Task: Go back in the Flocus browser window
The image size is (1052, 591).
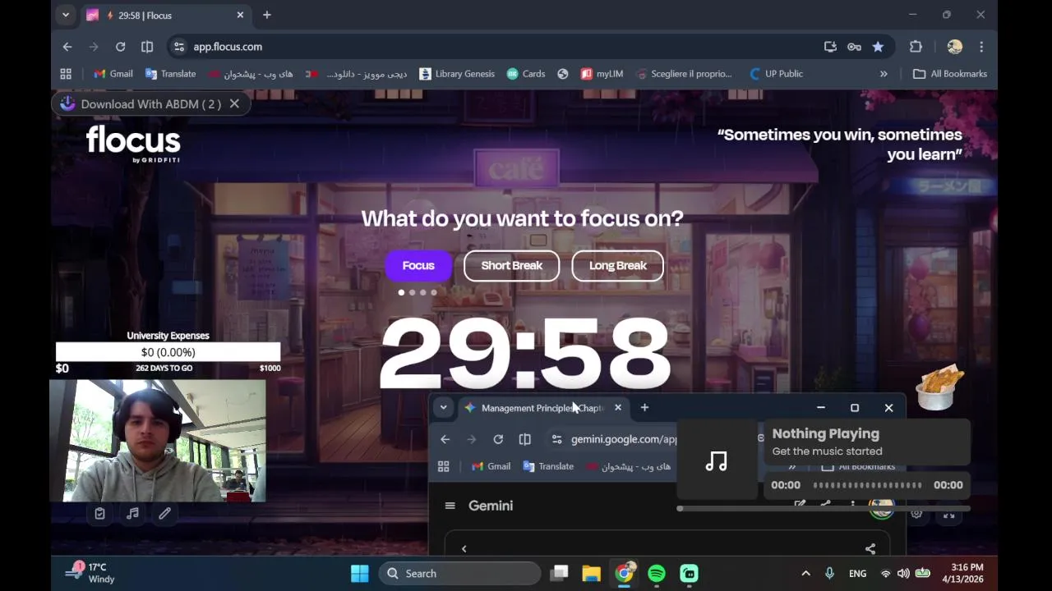Action: (x=67, y=47)
